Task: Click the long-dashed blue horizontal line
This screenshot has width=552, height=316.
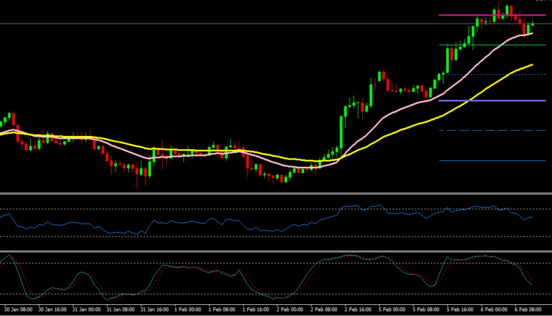Action: [x=486, y=130]
